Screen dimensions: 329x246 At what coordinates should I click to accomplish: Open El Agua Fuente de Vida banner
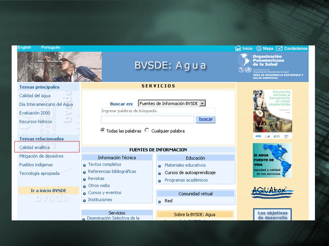272,160
